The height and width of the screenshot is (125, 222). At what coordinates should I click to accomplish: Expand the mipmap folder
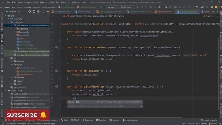pyautogui.click(x=11, y=77)
